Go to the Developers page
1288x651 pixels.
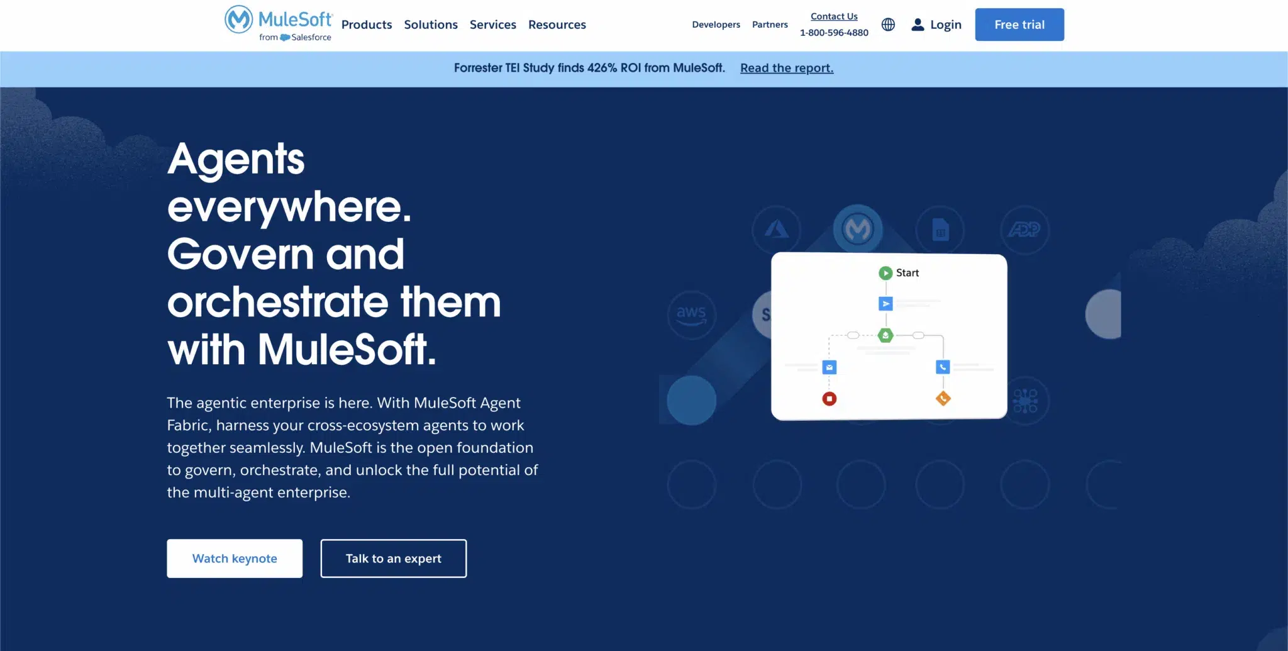pyautogui.click(x=716, y=25)
